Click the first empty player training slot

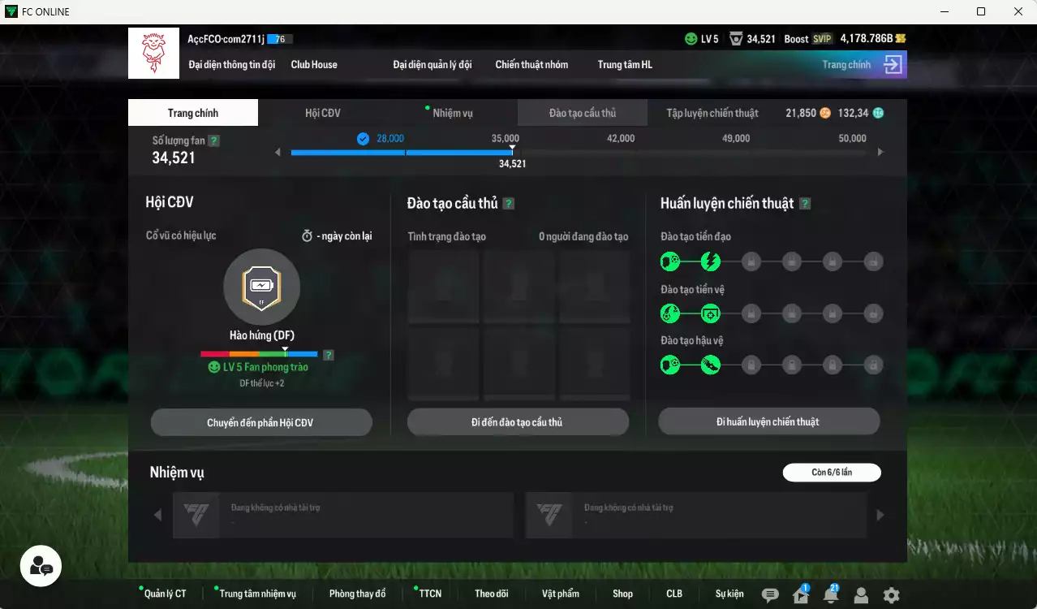pos(445,287)
